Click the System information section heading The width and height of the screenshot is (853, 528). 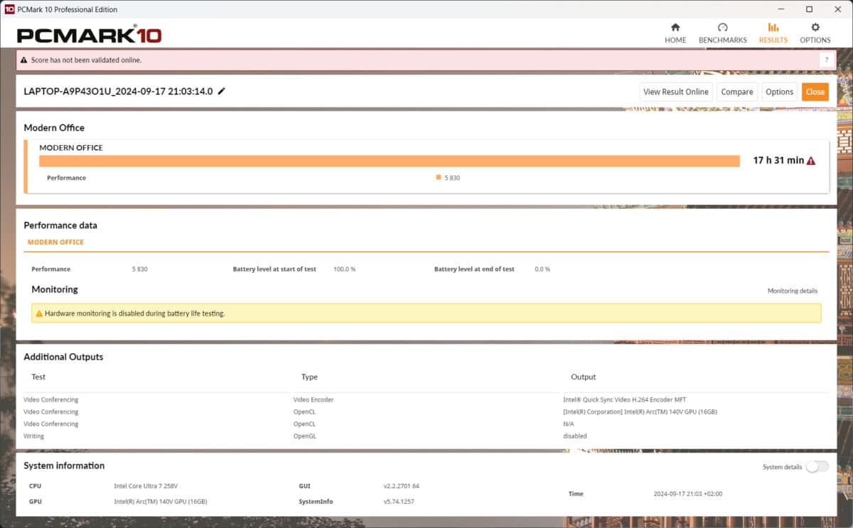(x=64, y=465)
